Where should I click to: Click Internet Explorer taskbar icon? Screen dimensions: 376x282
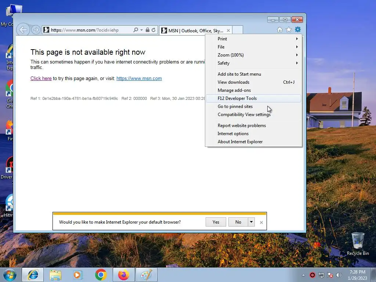click(33, 275)
